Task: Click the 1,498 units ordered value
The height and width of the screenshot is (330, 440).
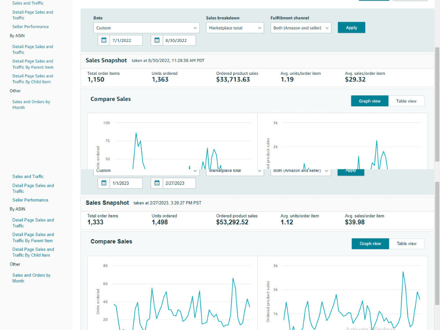Action: [x=160, y=222]
